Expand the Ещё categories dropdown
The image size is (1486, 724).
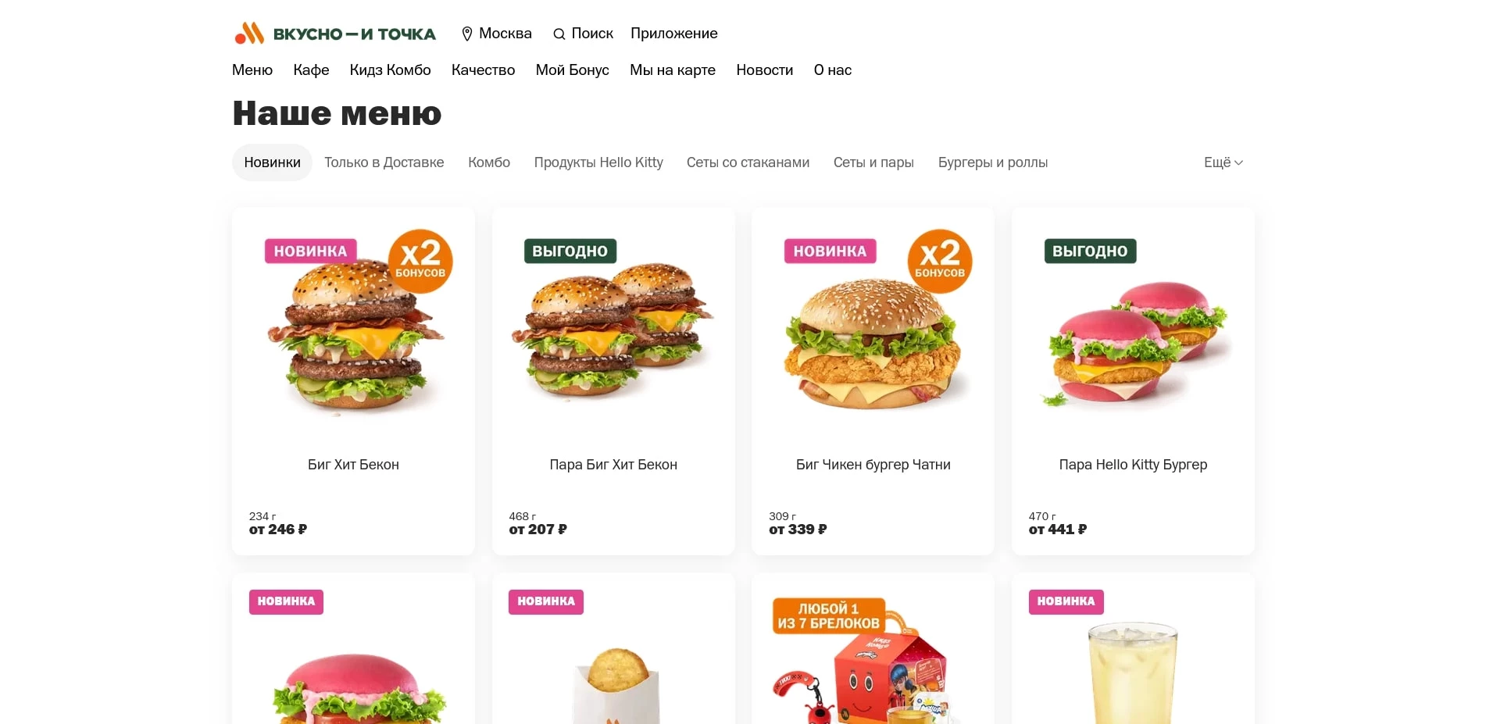(1223, 162)
